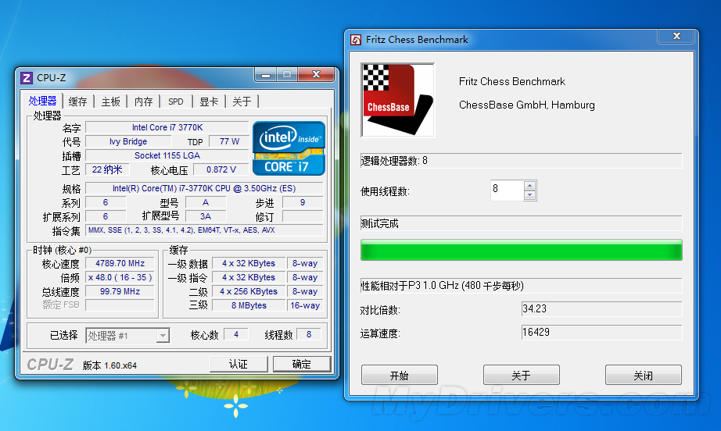Click the 16-way L3 associativity value
The width and height of the screenshot is (721, 431).
click(x=305, y=305)
